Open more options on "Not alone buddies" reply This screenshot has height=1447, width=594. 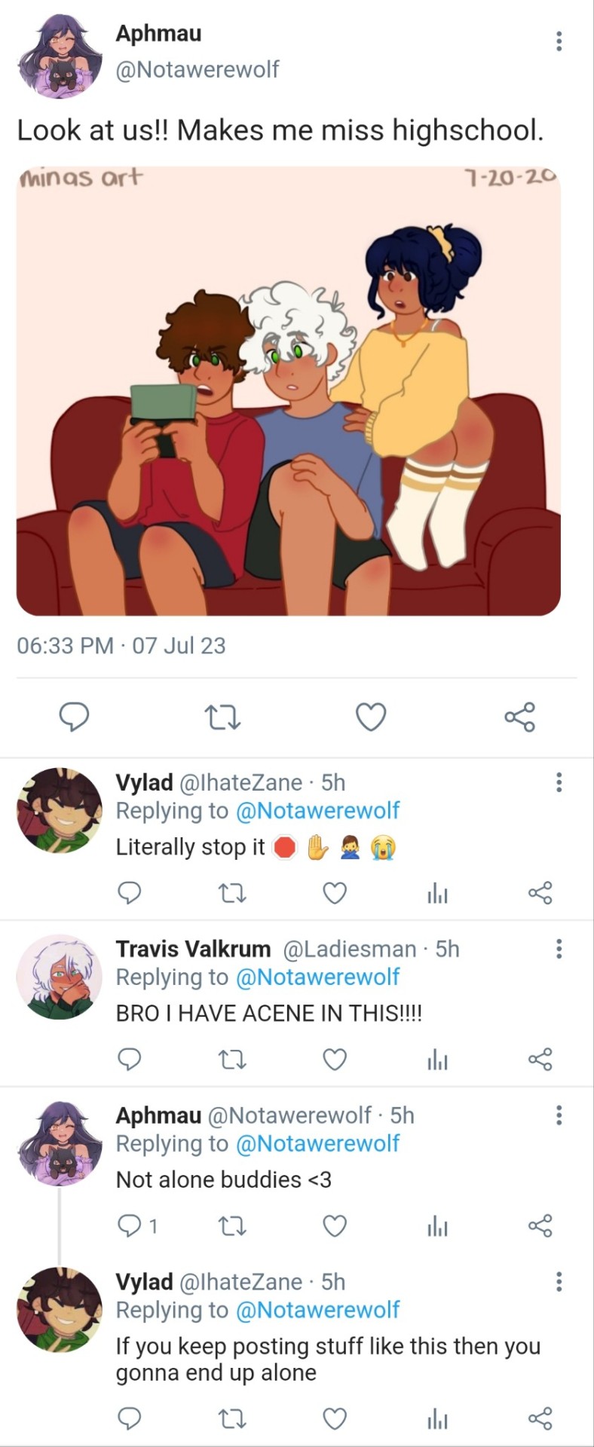click(559, 1115)
